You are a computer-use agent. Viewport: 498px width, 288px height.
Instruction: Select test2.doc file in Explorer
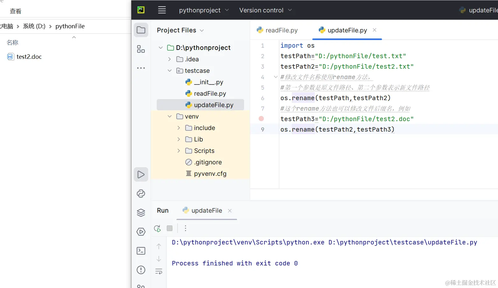pyautogui.click(x=25, y=57)
